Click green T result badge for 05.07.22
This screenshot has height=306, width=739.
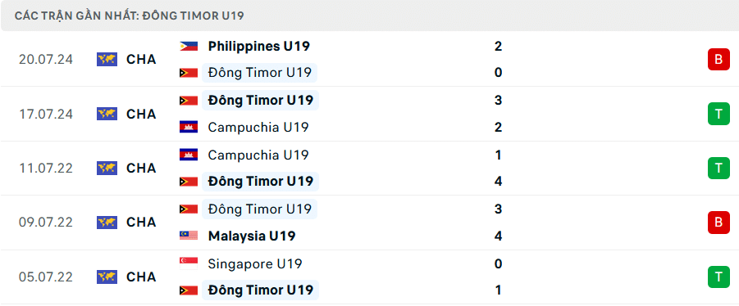pos(718,277)
